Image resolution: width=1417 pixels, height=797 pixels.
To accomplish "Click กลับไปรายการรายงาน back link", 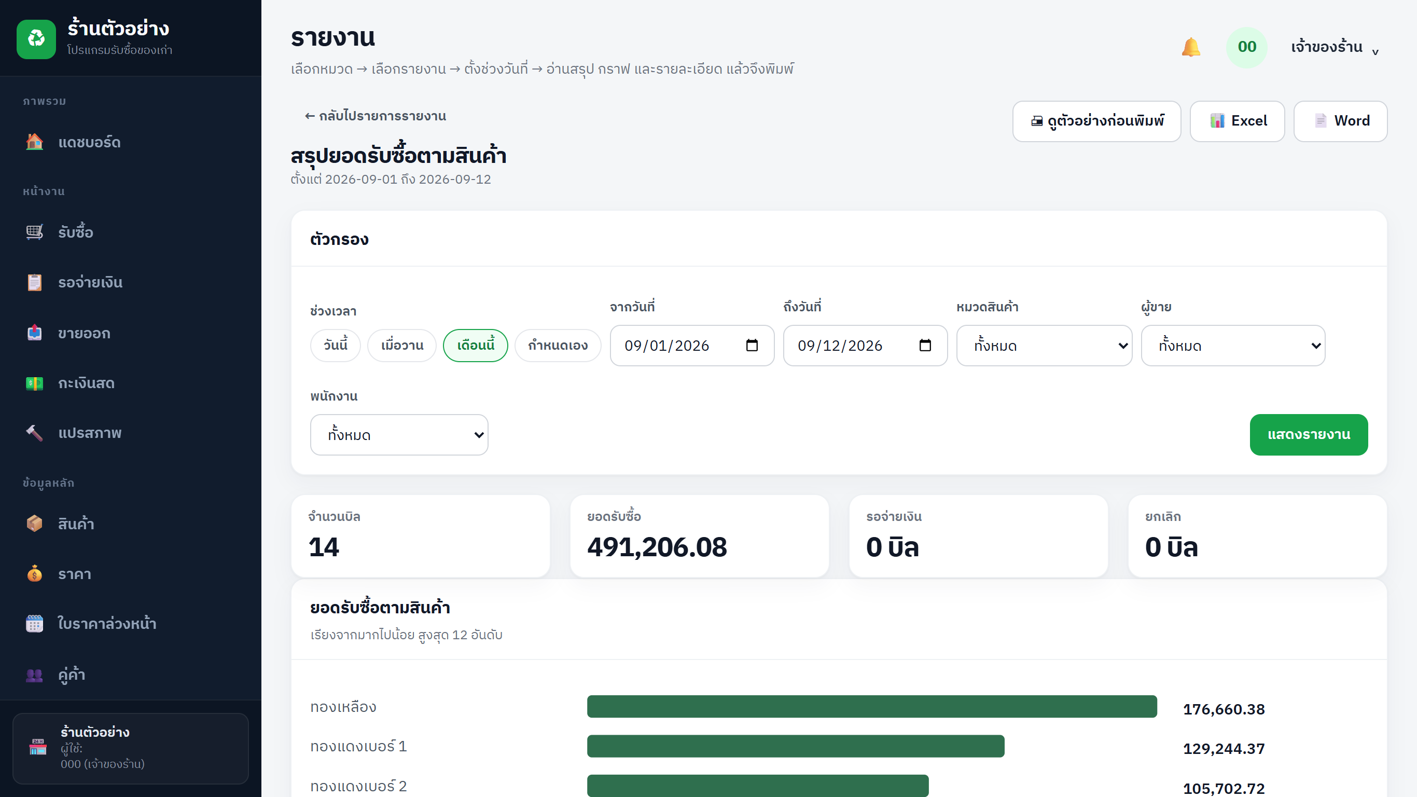I will point(375,116).
